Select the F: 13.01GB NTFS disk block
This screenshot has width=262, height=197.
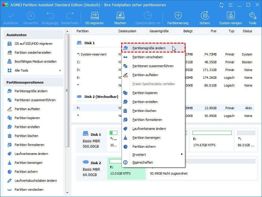point(126,168)
